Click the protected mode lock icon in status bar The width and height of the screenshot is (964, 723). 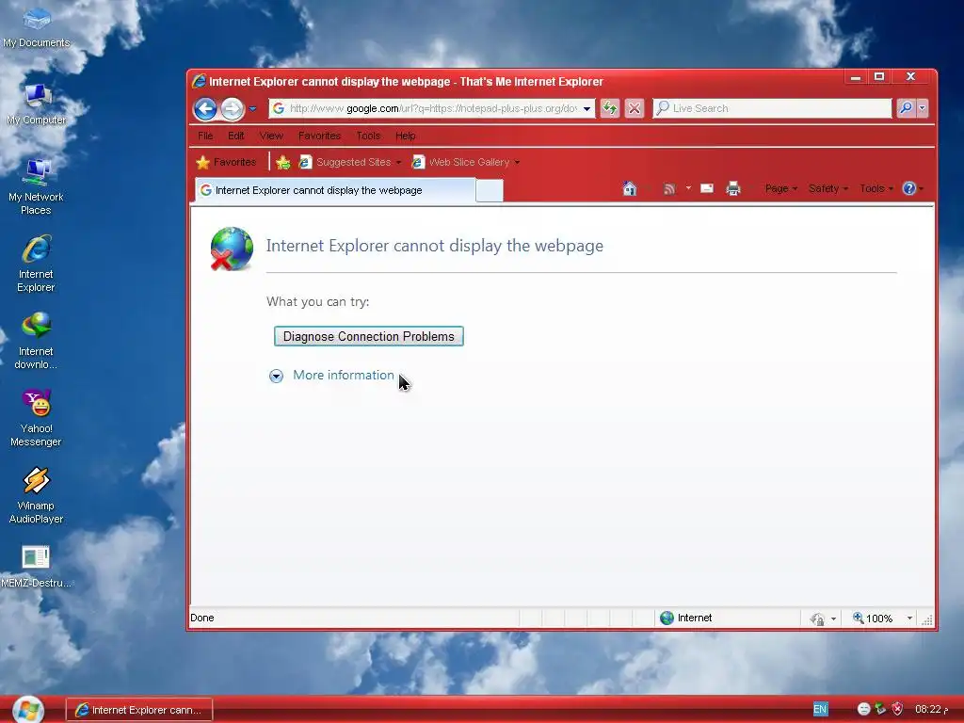pos(817,619)
